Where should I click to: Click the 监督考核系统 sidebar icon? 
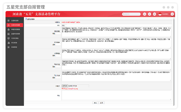click(9, 34)
